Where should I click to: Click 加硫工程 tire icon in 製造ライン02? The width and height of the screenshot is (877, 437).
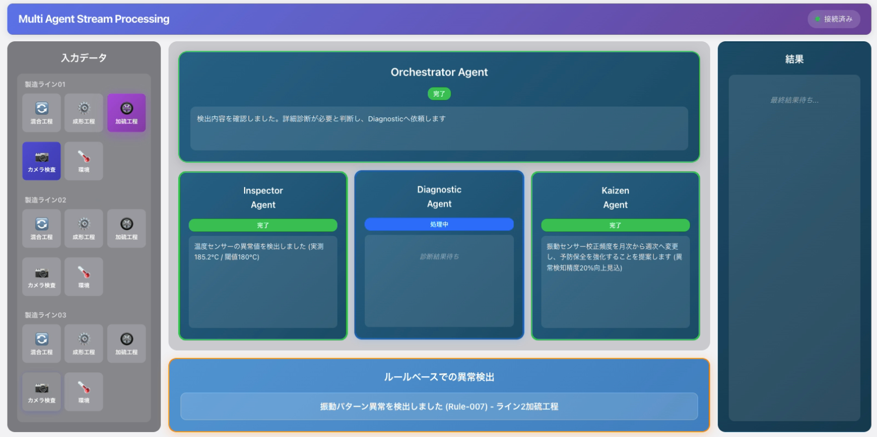(x=126, y=228)
